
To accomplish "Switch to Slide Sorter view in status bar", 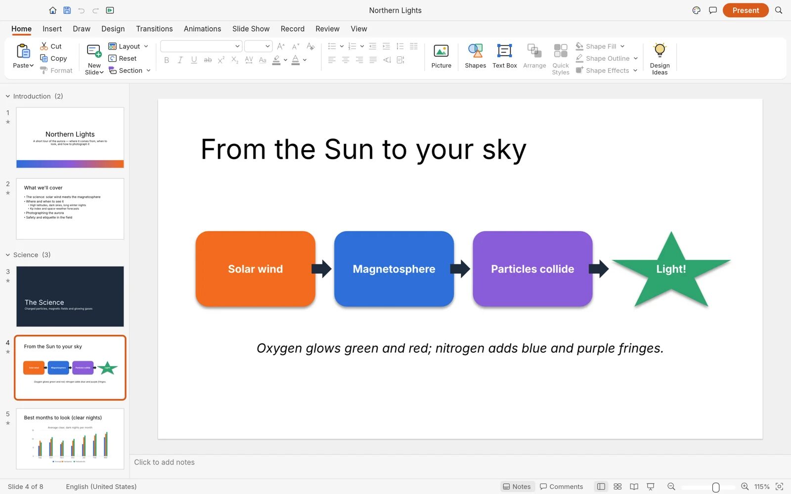I will pyautogui.click(x=617, y=487).
